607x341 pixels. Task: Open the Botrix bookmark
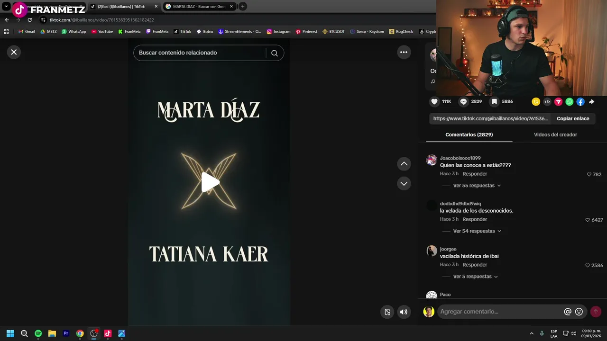205,32
